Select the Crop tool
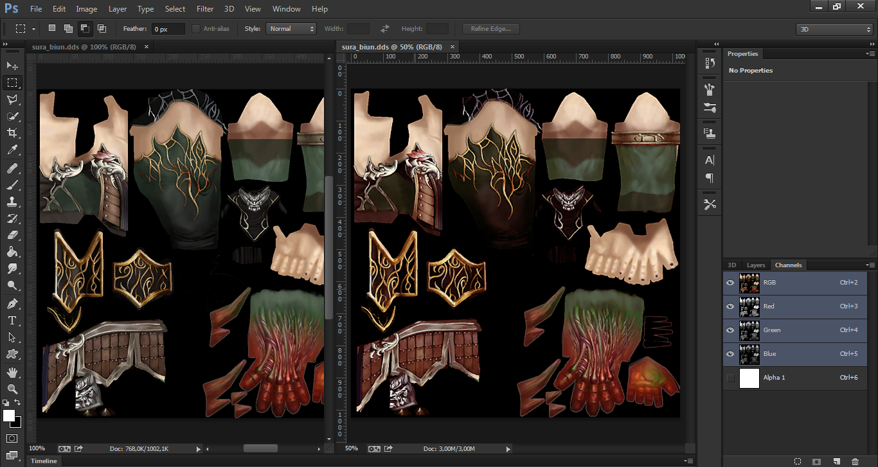 (12, 133)
